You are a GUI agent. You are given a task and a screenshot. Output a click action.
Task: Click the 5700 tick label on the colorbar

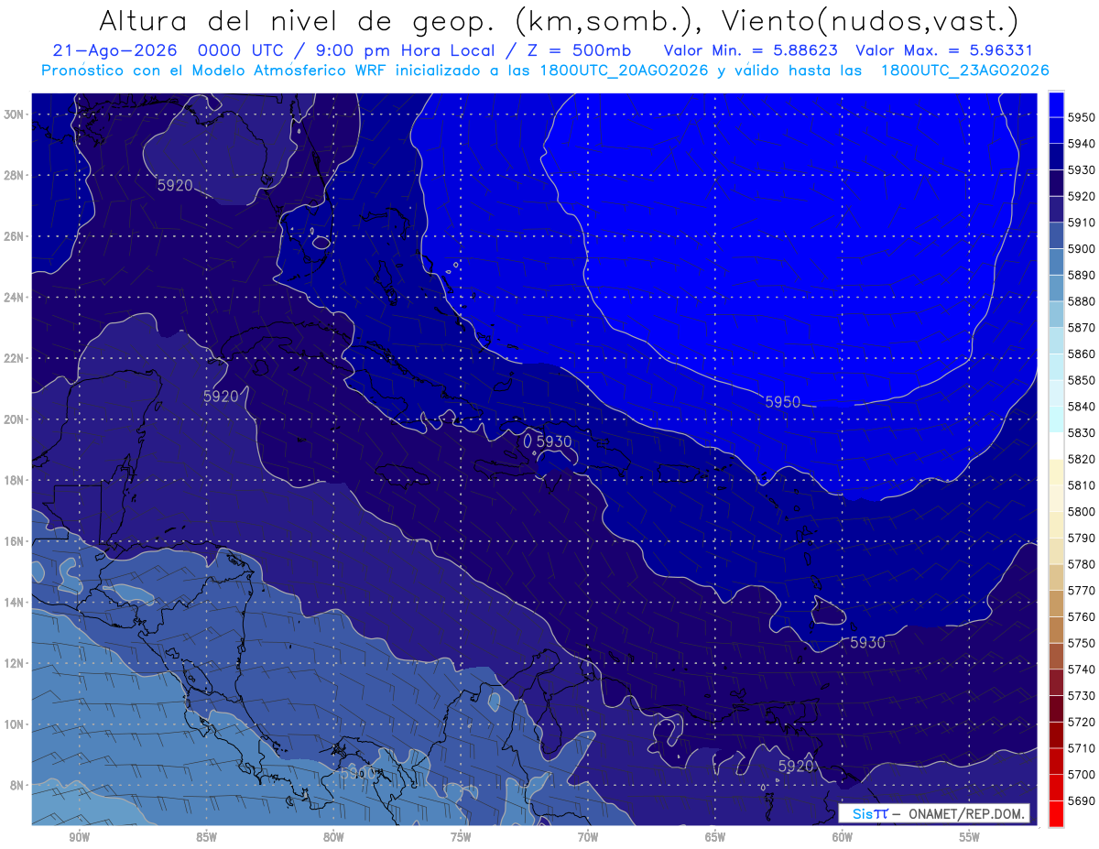click(x=1082, y=775)
